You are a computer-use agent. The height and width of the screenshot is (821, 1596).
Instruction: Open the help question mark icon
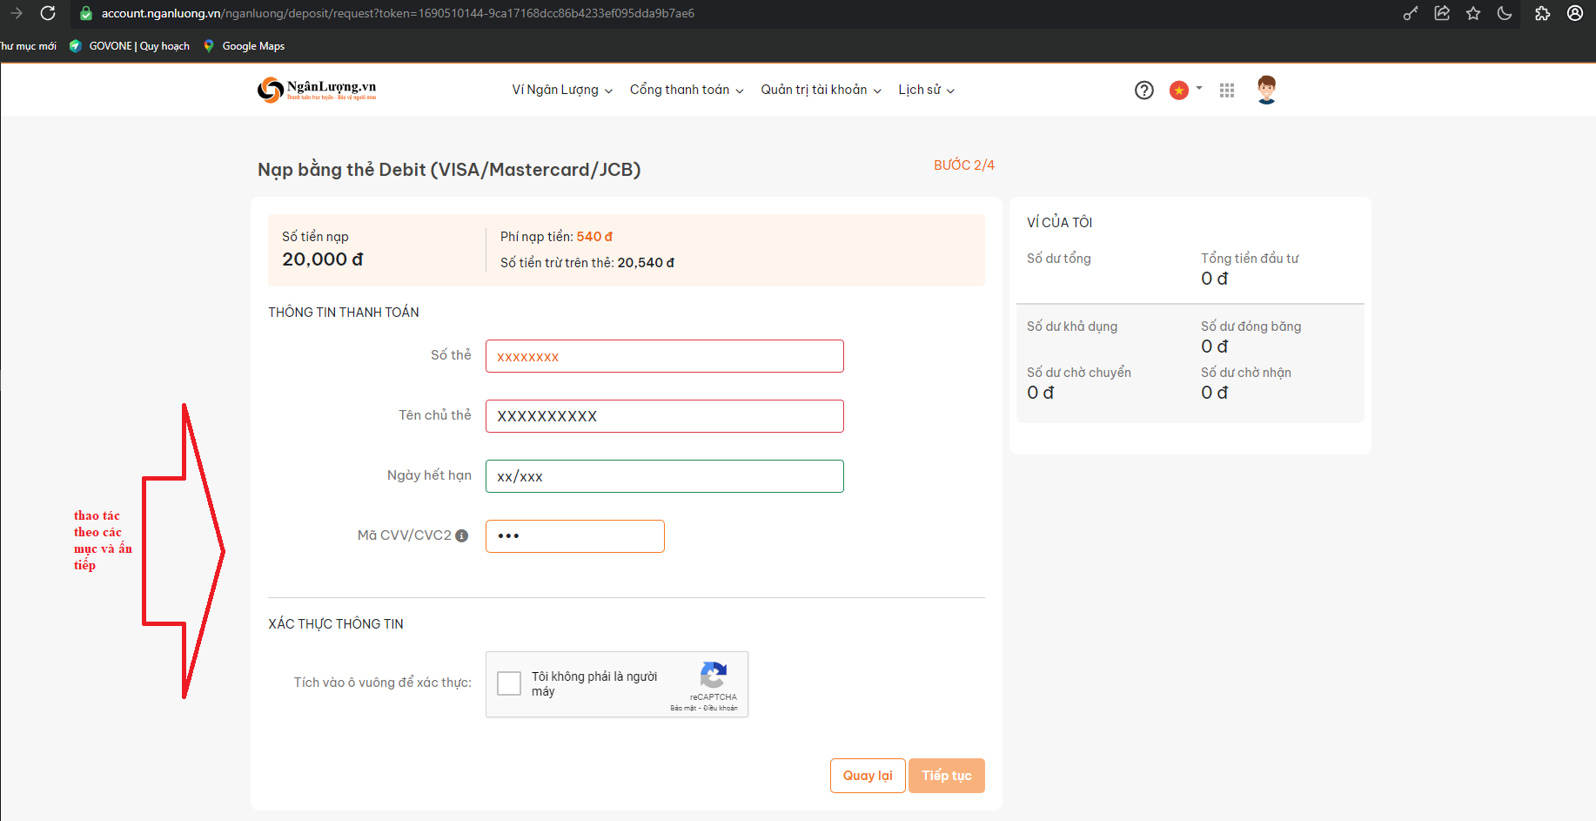click(1144, 91)
